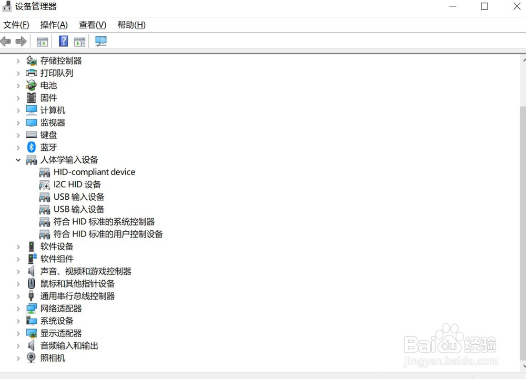Viewport: 526px width, 379px height.
Task: Open the 操作 menu
Action: pyautogui.click(x=54, y=25)
